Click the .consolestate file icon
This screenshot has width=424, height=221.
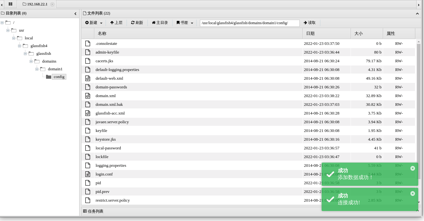pos(88,44)
